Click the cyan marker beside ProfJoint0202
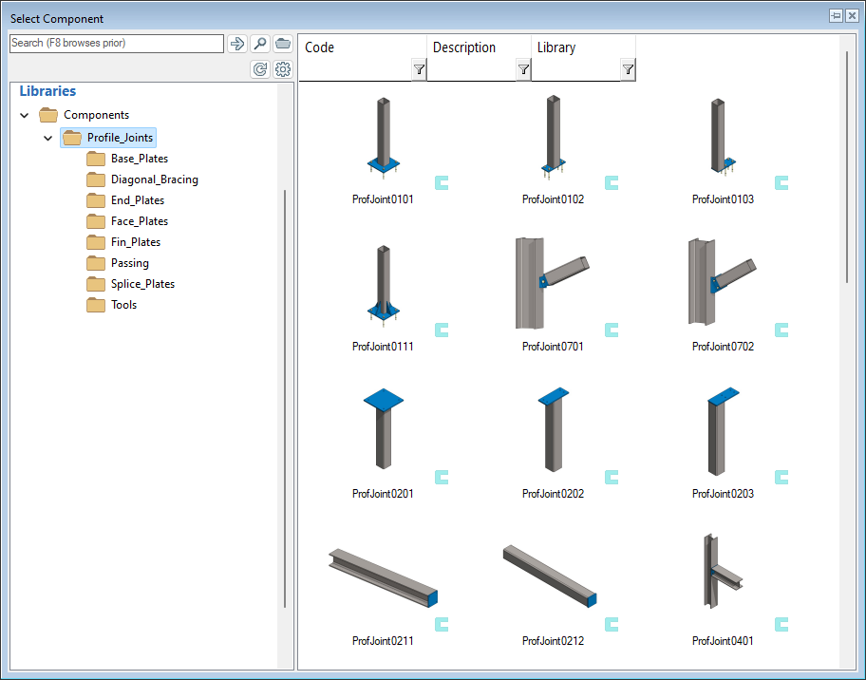Viewport: 866px width, 680px height. (x=612, y=477)
